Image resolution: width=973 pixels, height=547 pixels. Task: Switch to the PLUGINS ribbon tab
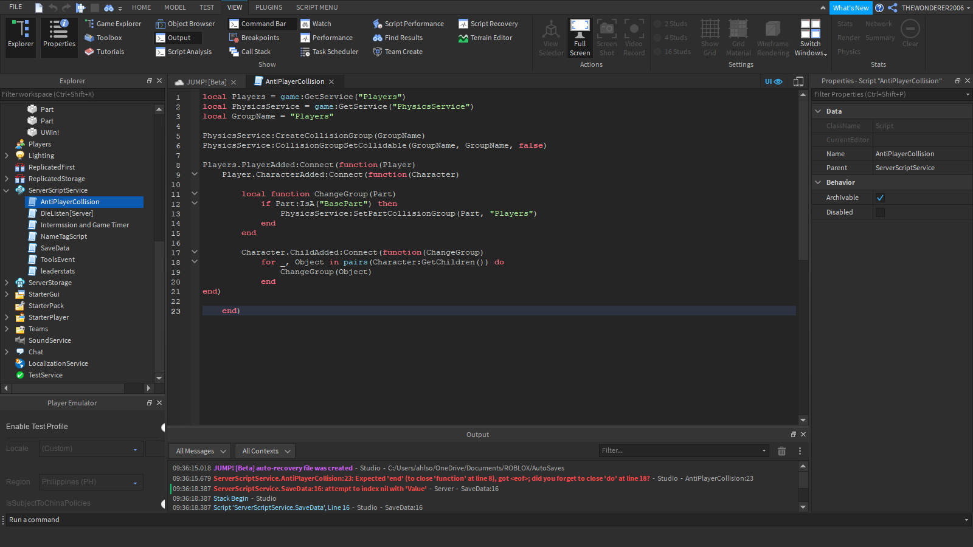click(x=269, y=7)
